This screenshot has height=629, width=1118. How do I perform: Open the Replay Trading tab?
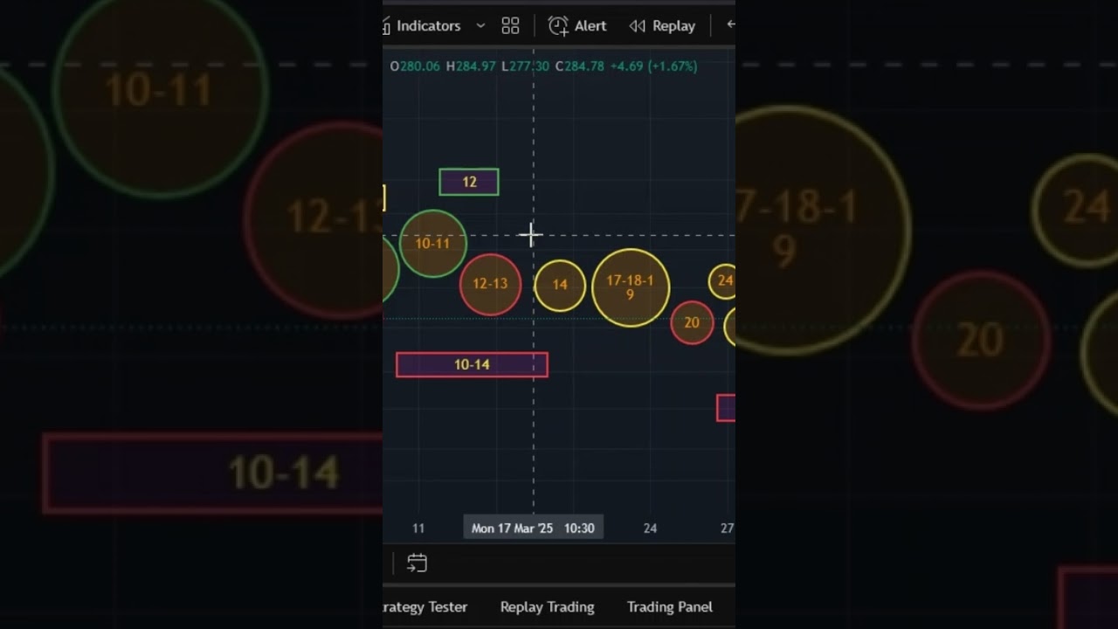point(547,607)
